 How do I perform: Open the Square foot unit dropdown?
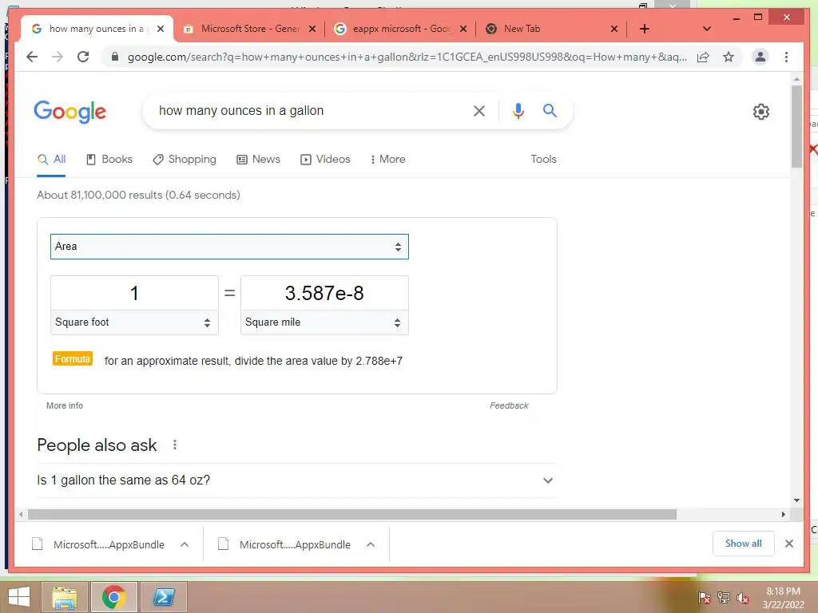134,322
